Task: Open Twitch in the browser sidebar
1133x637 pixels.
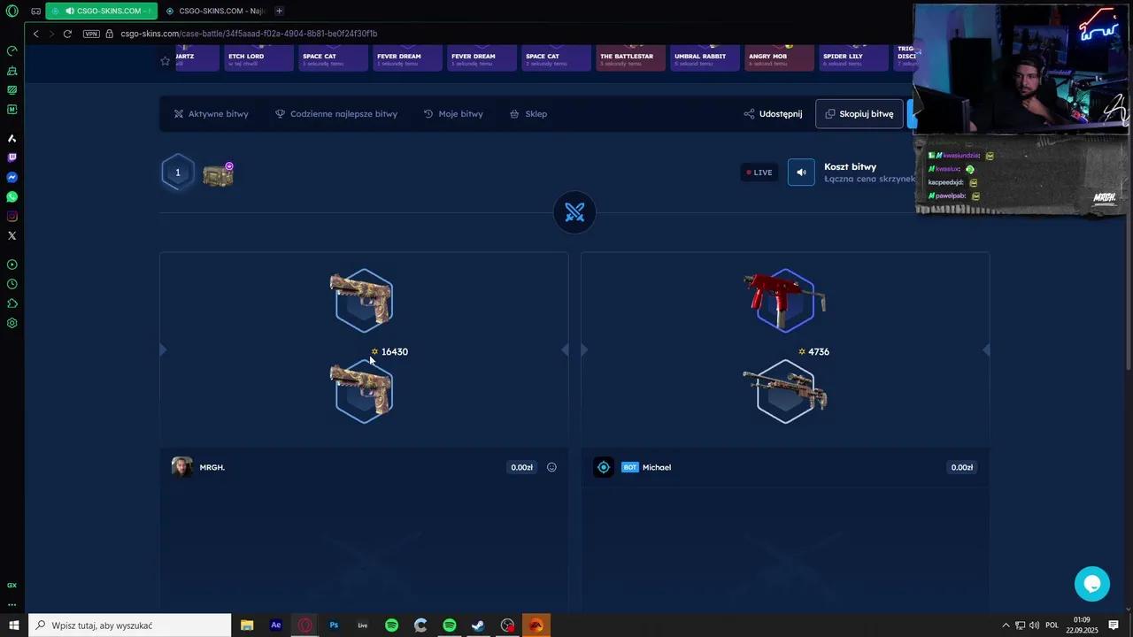Action: (x=12, y=157)
